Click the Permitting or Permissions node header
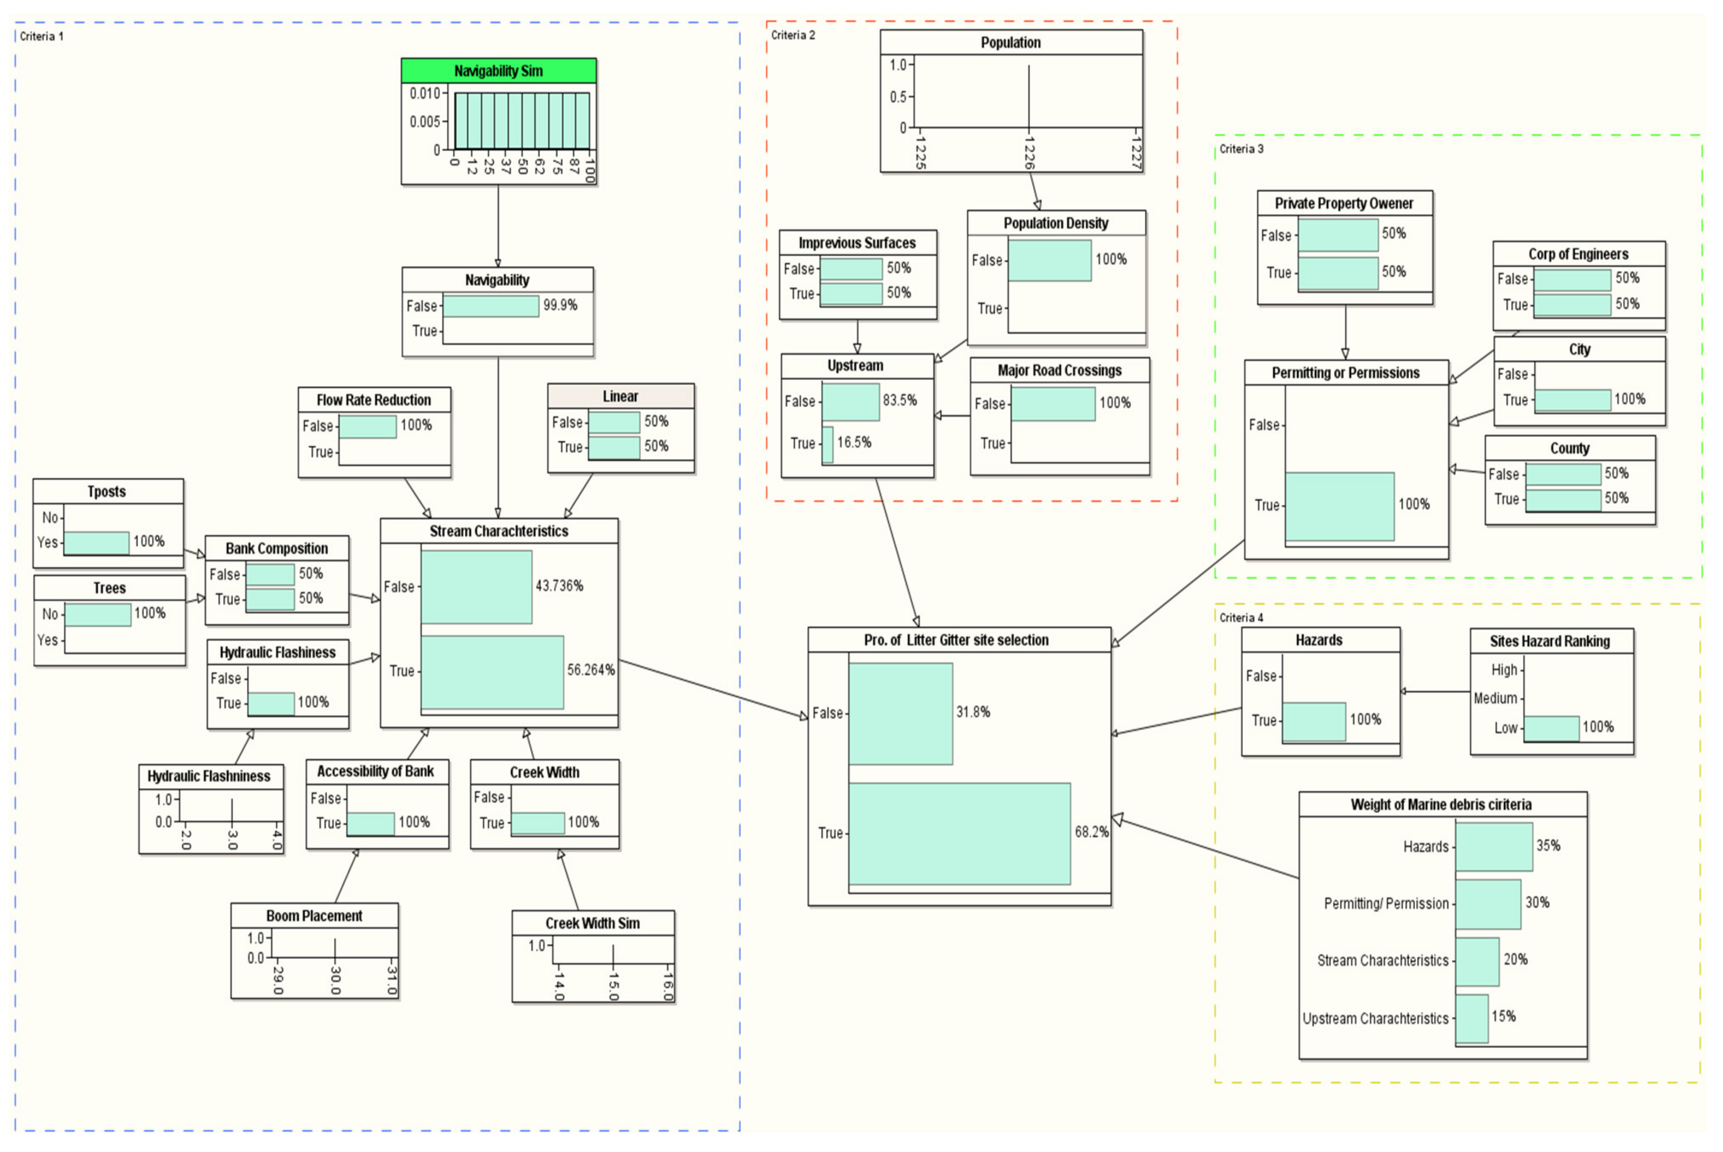This screenshot has width=1723, height=1152. [x=1345, y=373]
